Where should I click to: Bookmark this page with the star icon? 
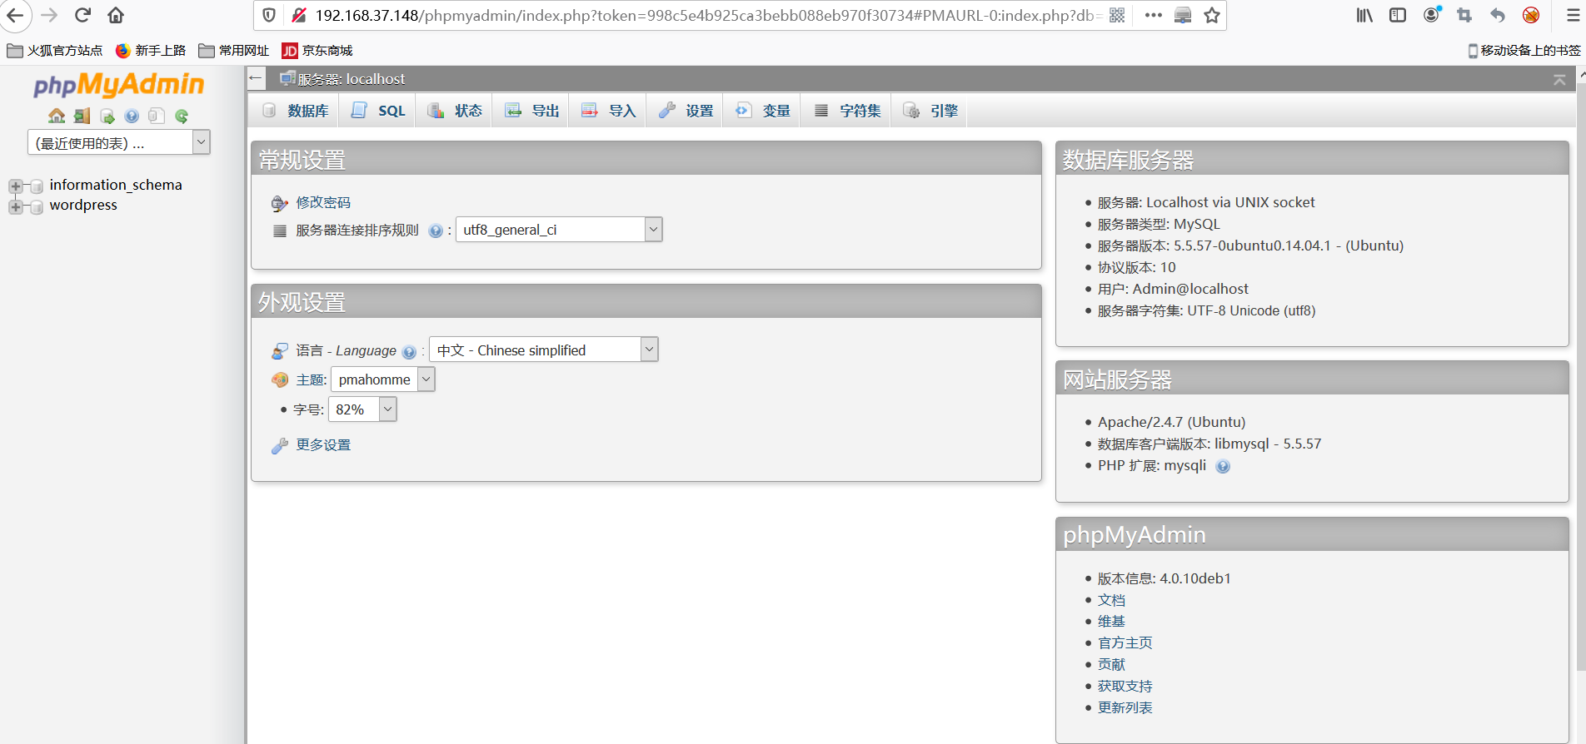point(1212,15)
